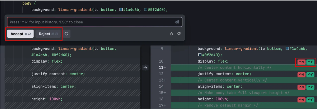Click the 'Center content vertically' comment
Screen dimensions: 317x110
pyautogui.click(x=232, y=80)
